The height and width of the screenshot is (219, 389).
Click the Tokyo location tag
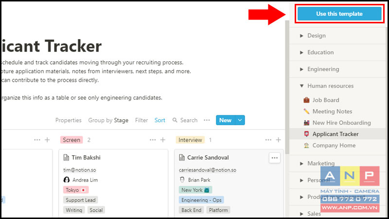(76, 190)
